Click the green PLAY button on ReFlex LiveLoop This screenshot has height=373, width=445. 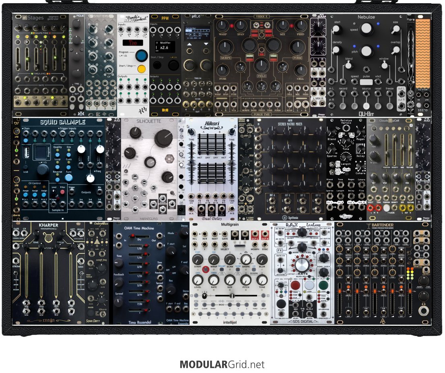click(x=323, y=285)
